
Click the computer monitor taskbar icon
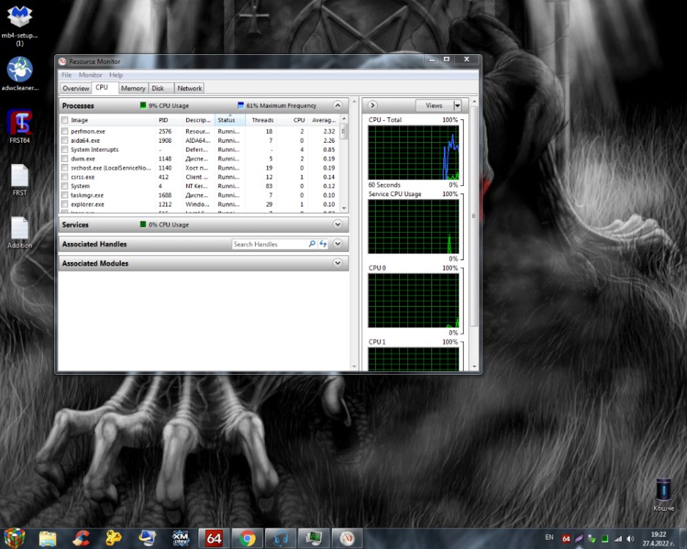pos(147,539)
